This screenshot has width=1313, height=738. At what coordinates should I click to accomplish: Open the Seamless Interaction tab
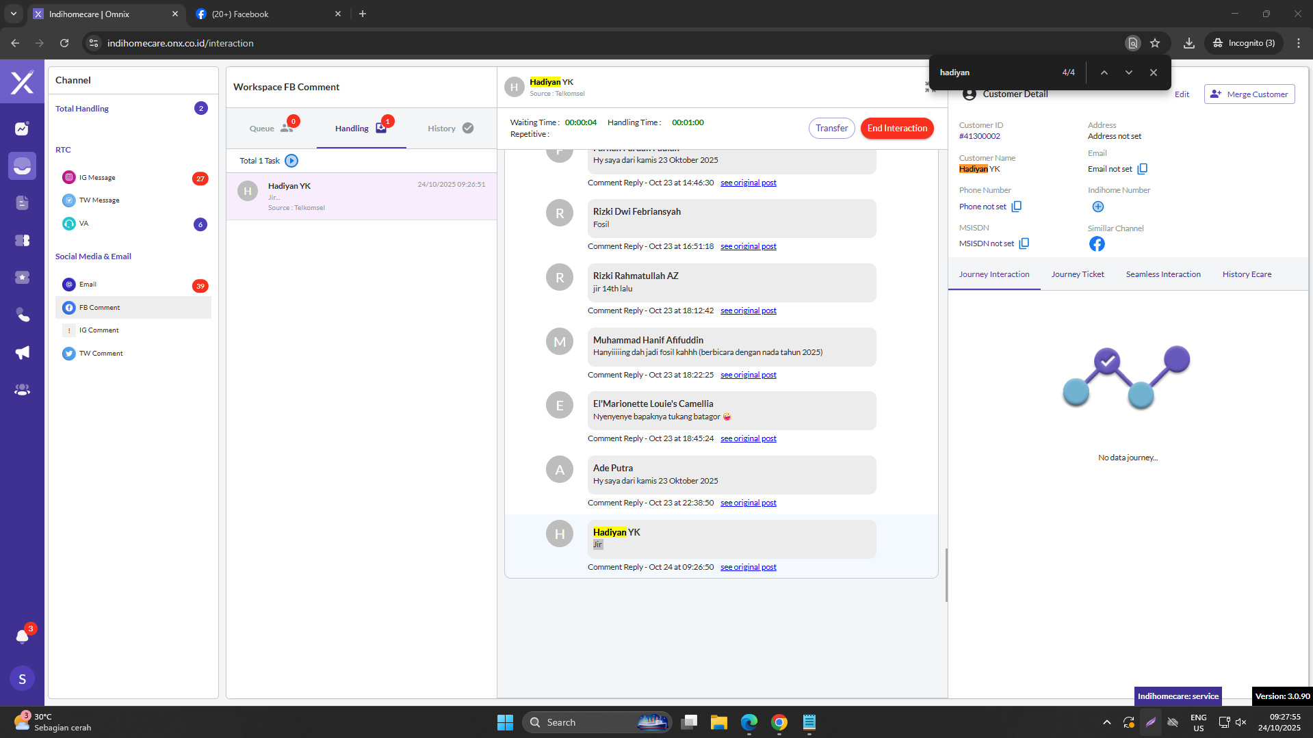point(1163,274)
